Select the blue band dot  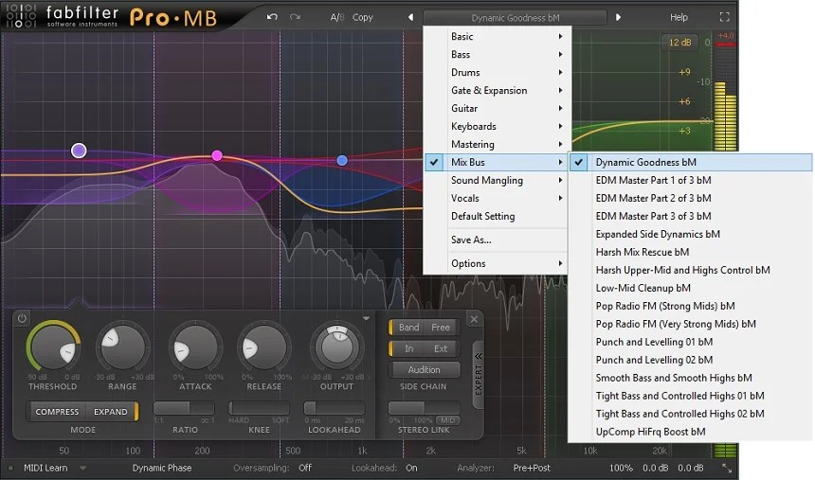tap(342, 161)
